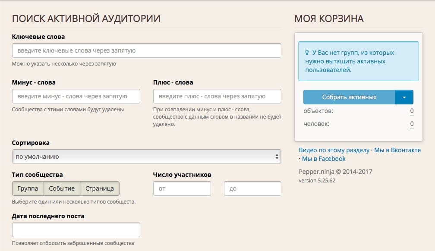Select the minimum participants 'от' field
The image size is (435, 251).
pos(182,188)
